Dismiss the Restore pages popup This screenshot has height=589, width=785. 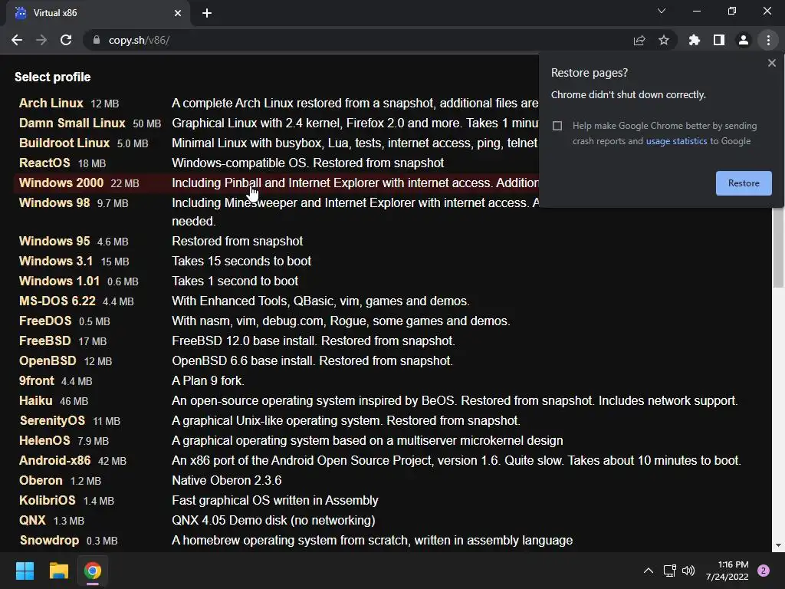tap(771, 63)
